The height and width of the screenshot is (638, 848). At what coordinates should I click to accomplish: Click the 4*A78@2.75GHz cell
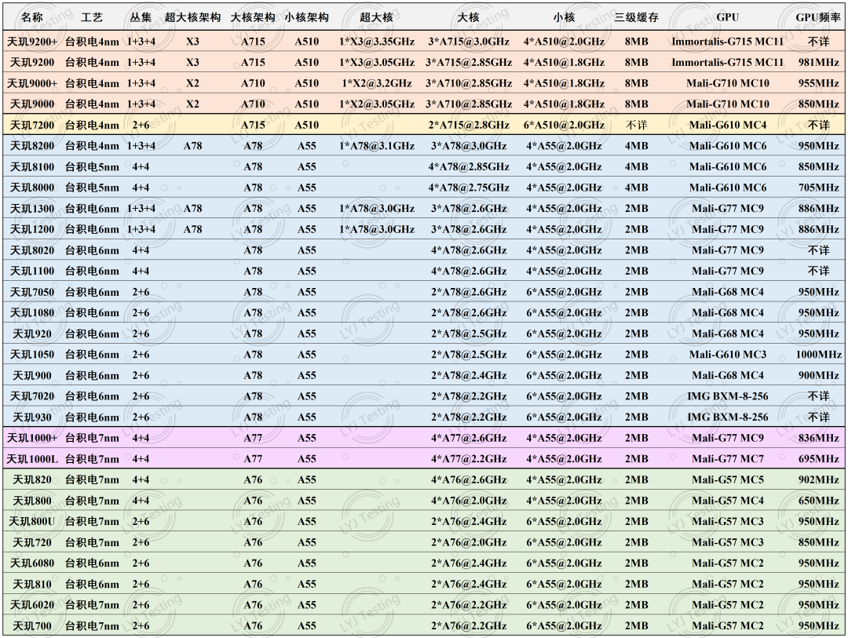(469, 188)
